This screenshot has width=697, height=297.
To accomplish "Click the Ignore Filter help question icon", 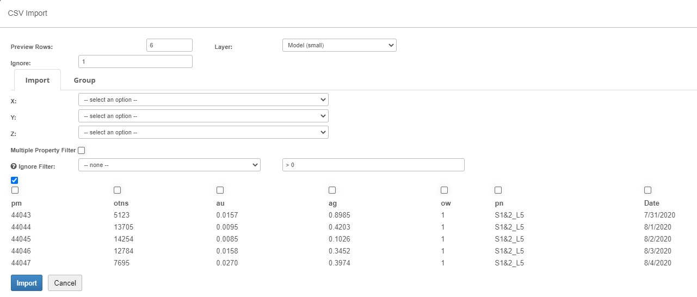I will (14, 165).
